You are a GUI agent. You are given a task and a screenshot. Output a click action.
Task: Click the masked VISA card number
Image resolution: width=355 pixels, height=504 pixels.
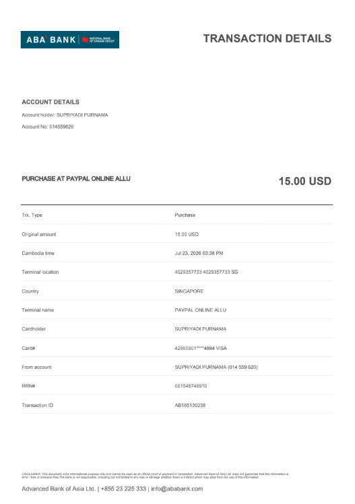(201, 348)
